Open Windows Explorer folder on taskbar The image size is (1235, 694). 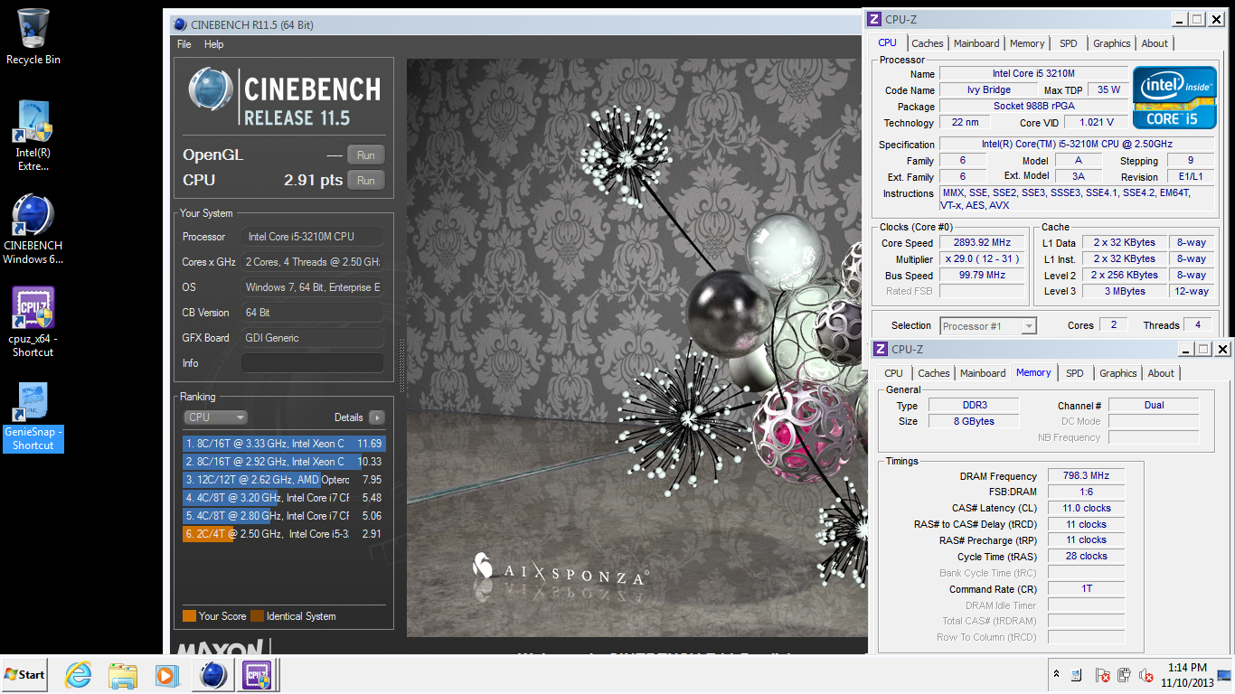(122, 675)
